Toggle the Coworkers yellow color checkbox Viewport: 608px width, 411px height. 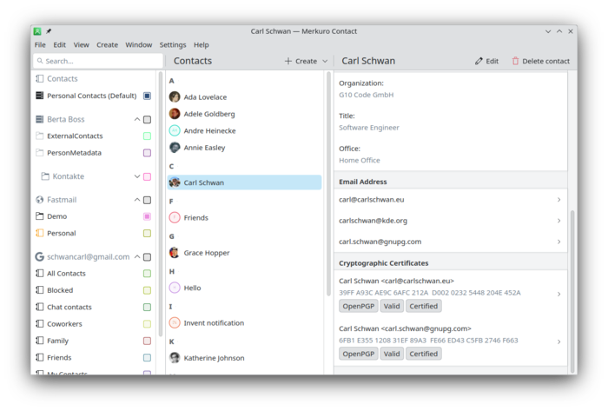point(147,324)
